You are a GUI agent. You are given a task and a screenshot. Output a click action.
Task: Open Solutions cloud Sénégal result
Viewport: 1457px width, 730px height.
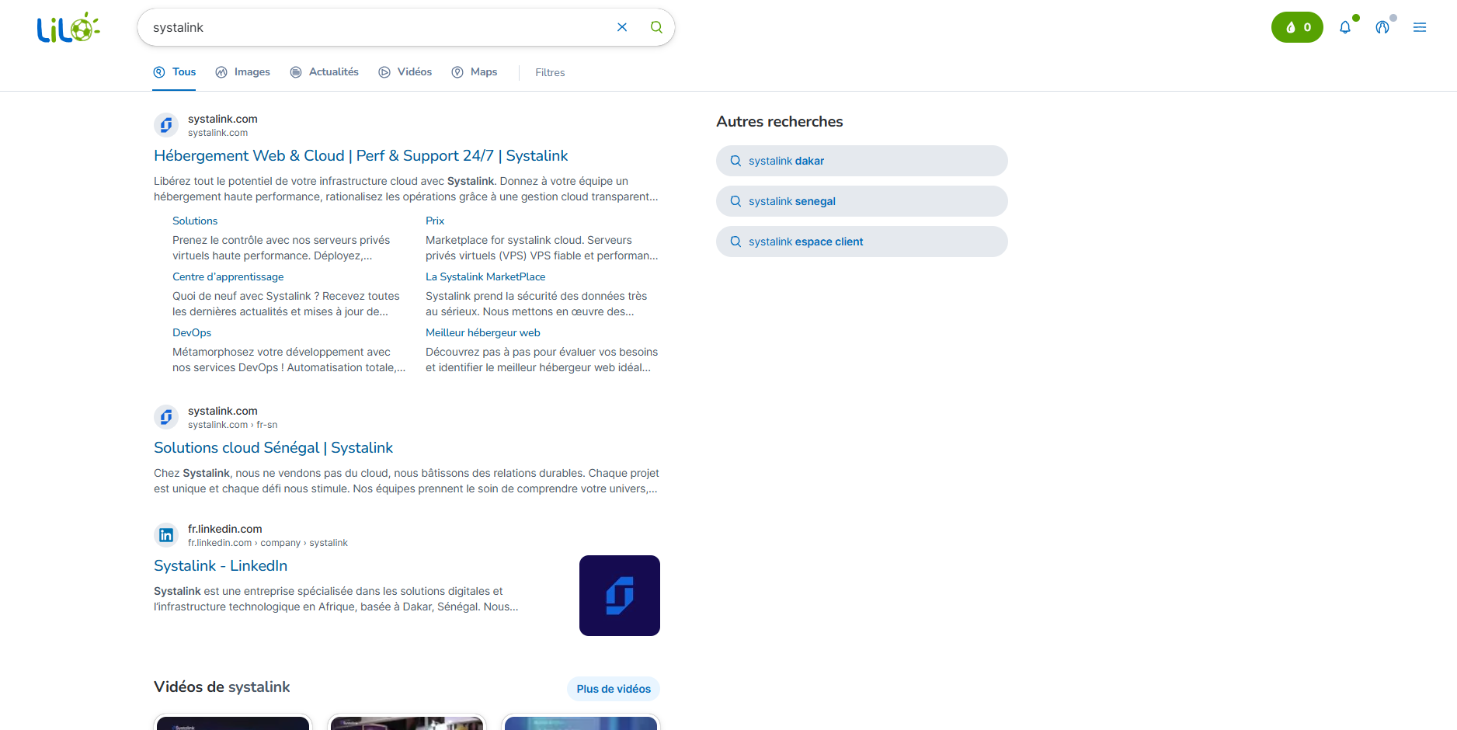(273, 447)
